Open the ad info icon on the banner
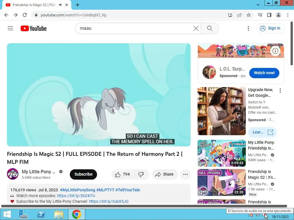Image resolution: width=294 pixels, height=220 pixels. [x=275, y=51]
